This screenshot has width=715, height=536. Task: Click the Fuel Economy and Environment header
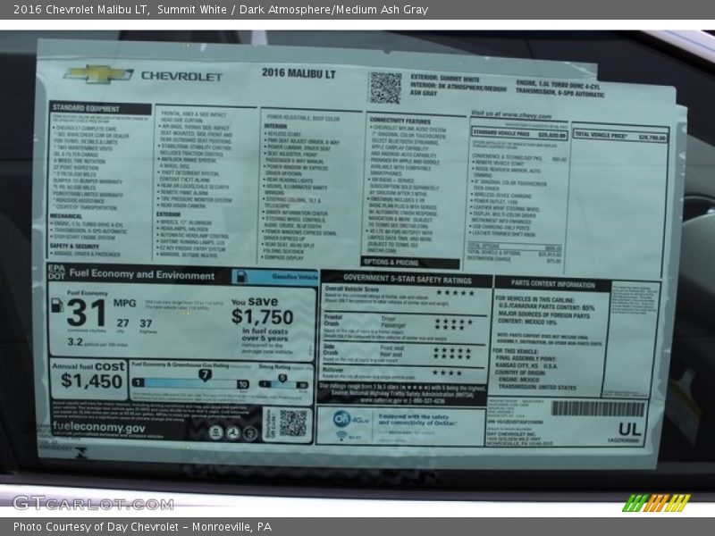(142, 274)
